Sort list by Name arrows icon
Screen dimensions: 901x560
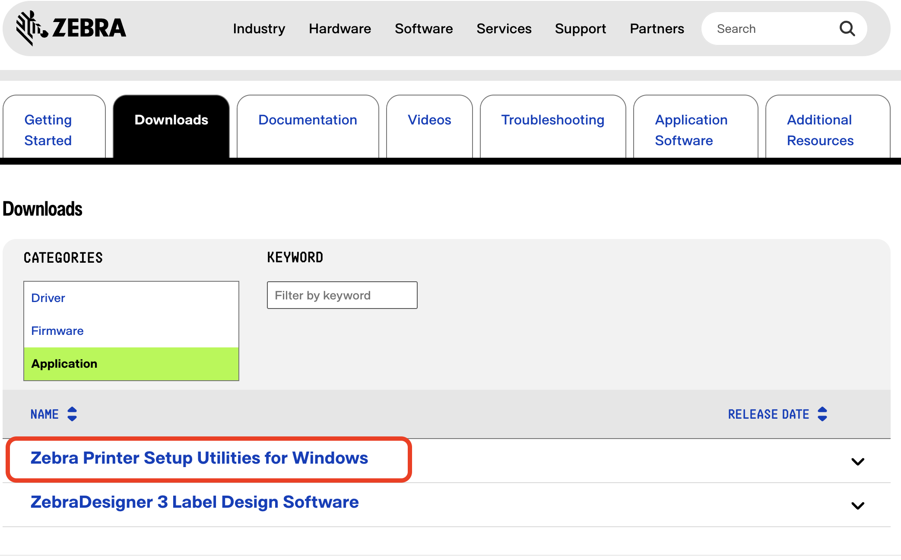pyautogui.click(x=72, y=414)
